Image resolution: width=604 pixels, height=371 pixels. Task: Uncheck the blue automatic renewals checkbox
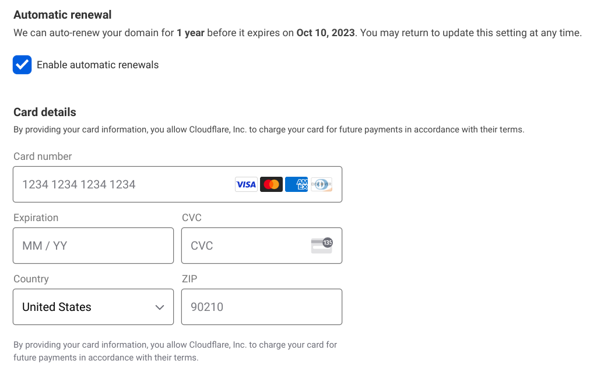22,65
